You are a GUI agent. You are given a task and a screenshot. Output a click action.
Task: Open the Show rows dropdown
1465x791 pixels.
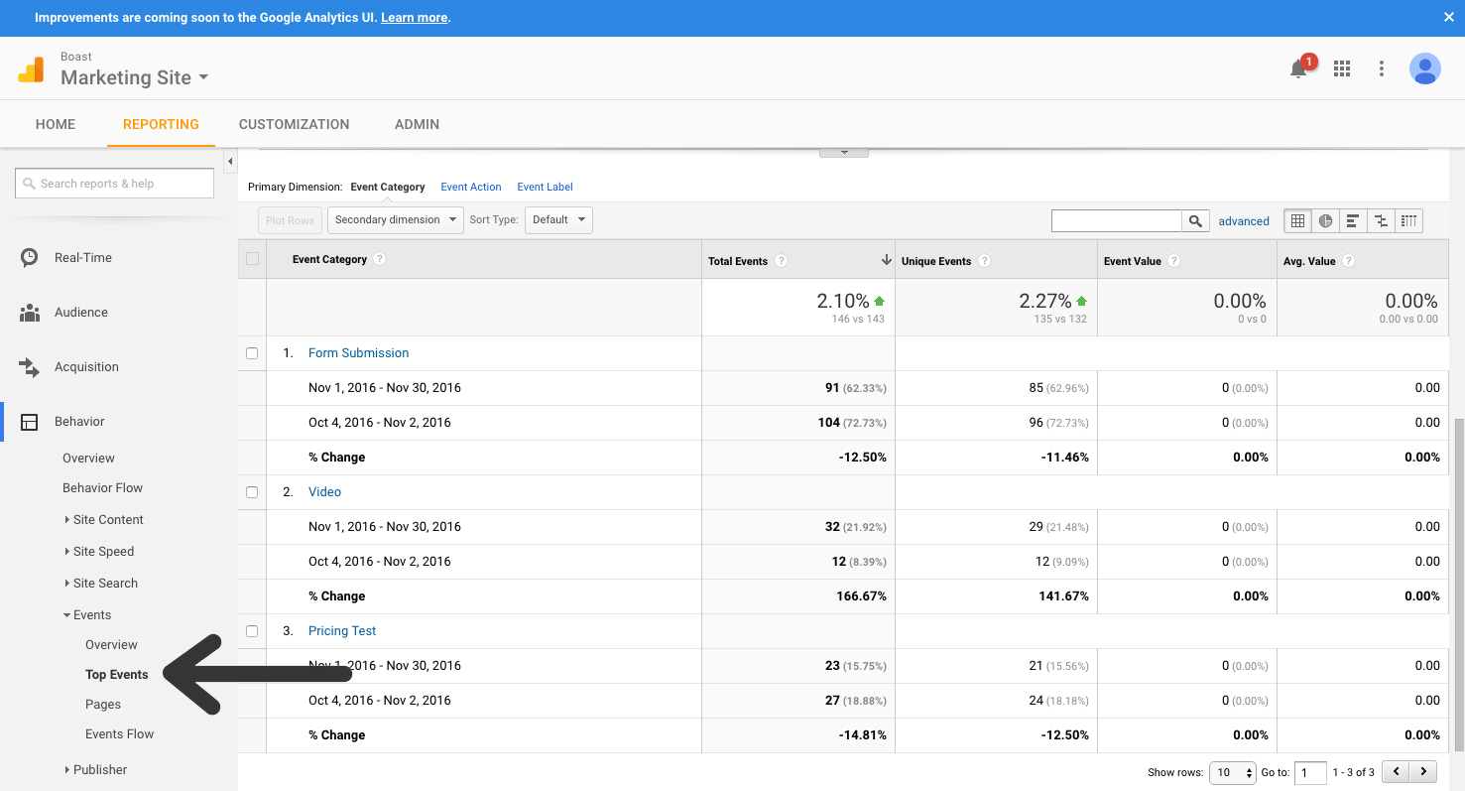click(x=1232, y=772)
